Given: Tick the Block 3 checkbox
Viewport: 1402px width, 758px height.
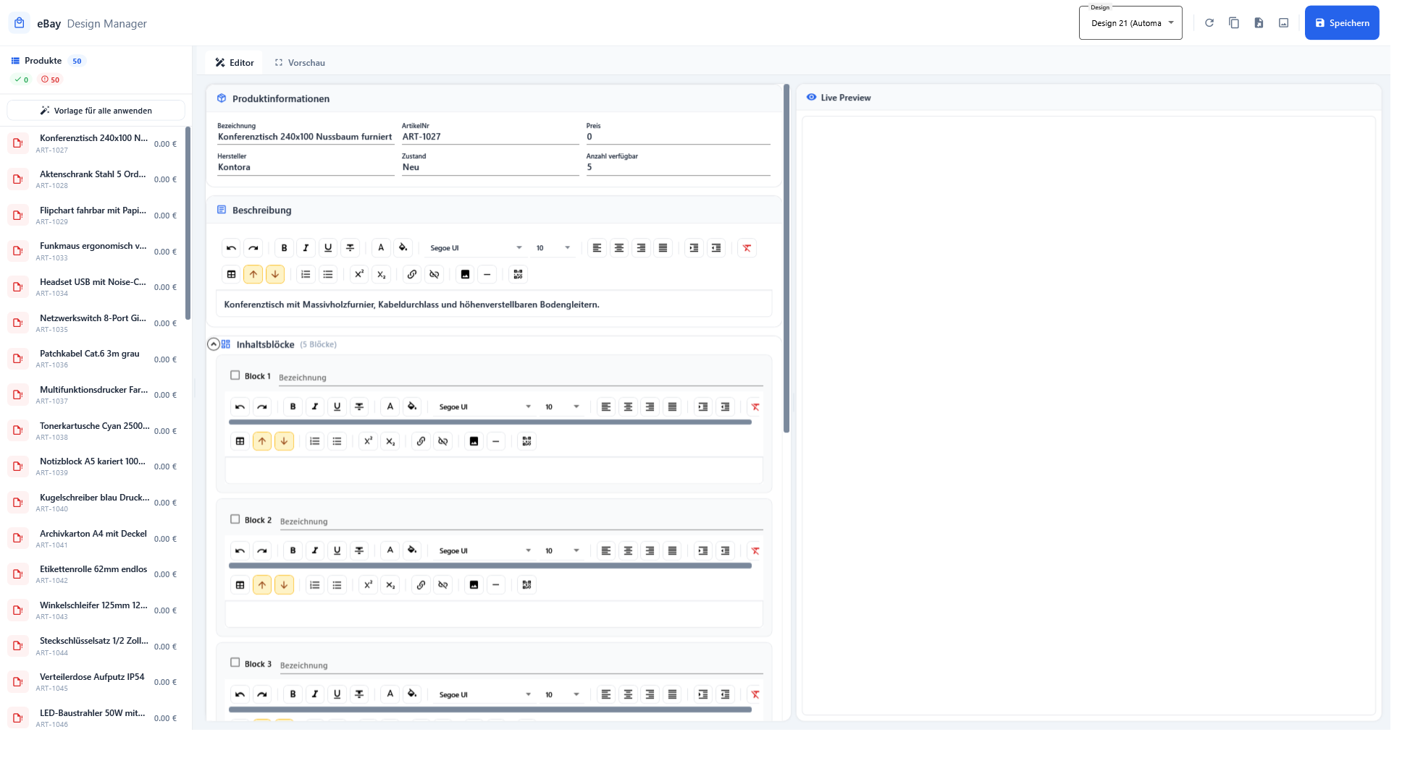Looking at the screenshot, I should coord(235,663).
